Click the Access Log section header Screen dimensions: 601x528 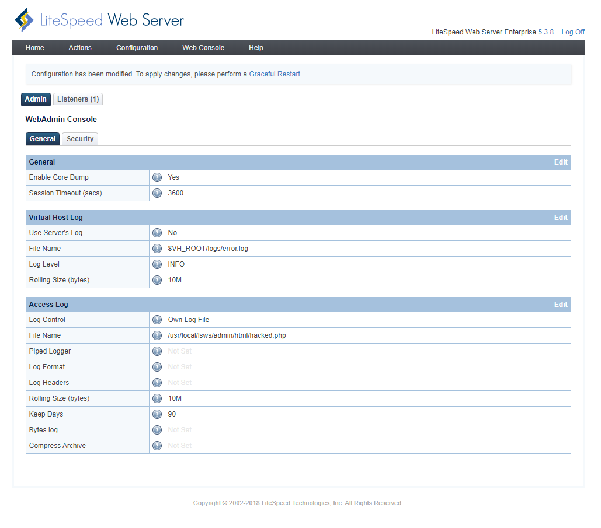click(48, 305)
